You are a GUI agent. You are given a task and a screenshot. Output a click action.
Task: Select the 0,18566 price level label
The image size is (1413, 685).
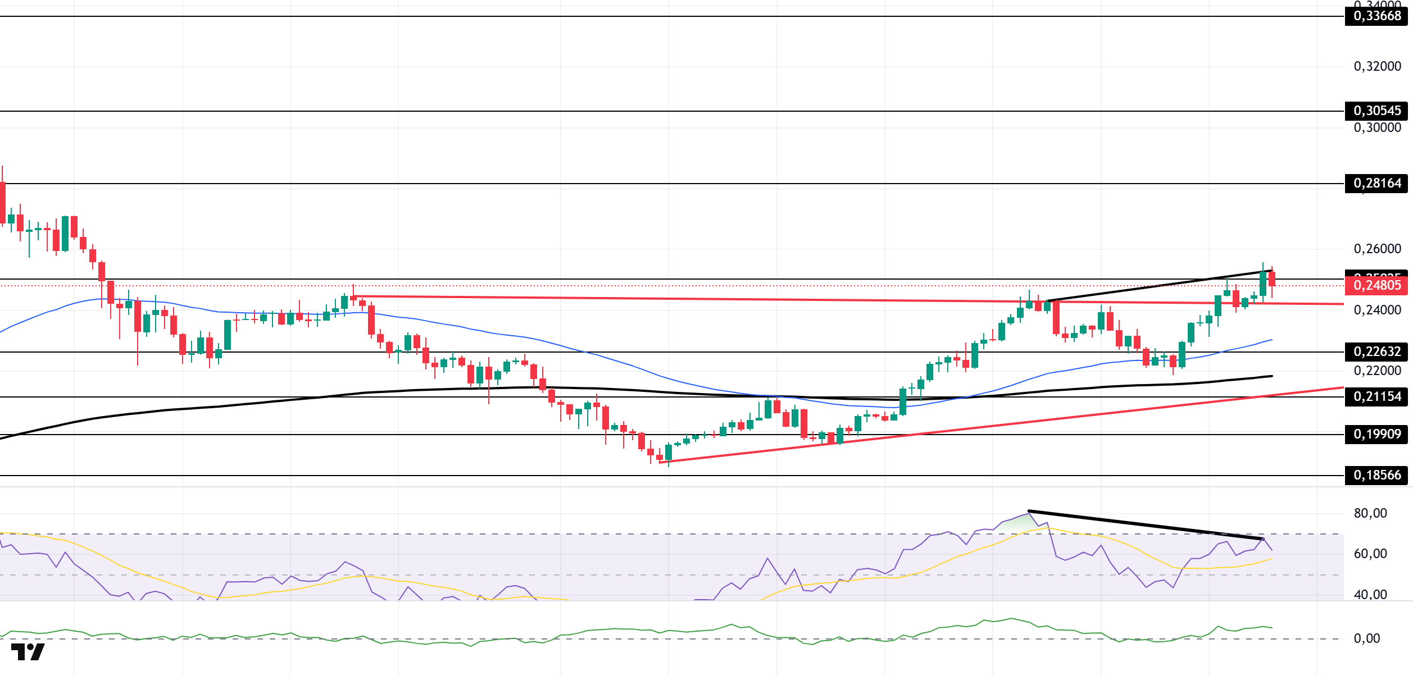1376,476
